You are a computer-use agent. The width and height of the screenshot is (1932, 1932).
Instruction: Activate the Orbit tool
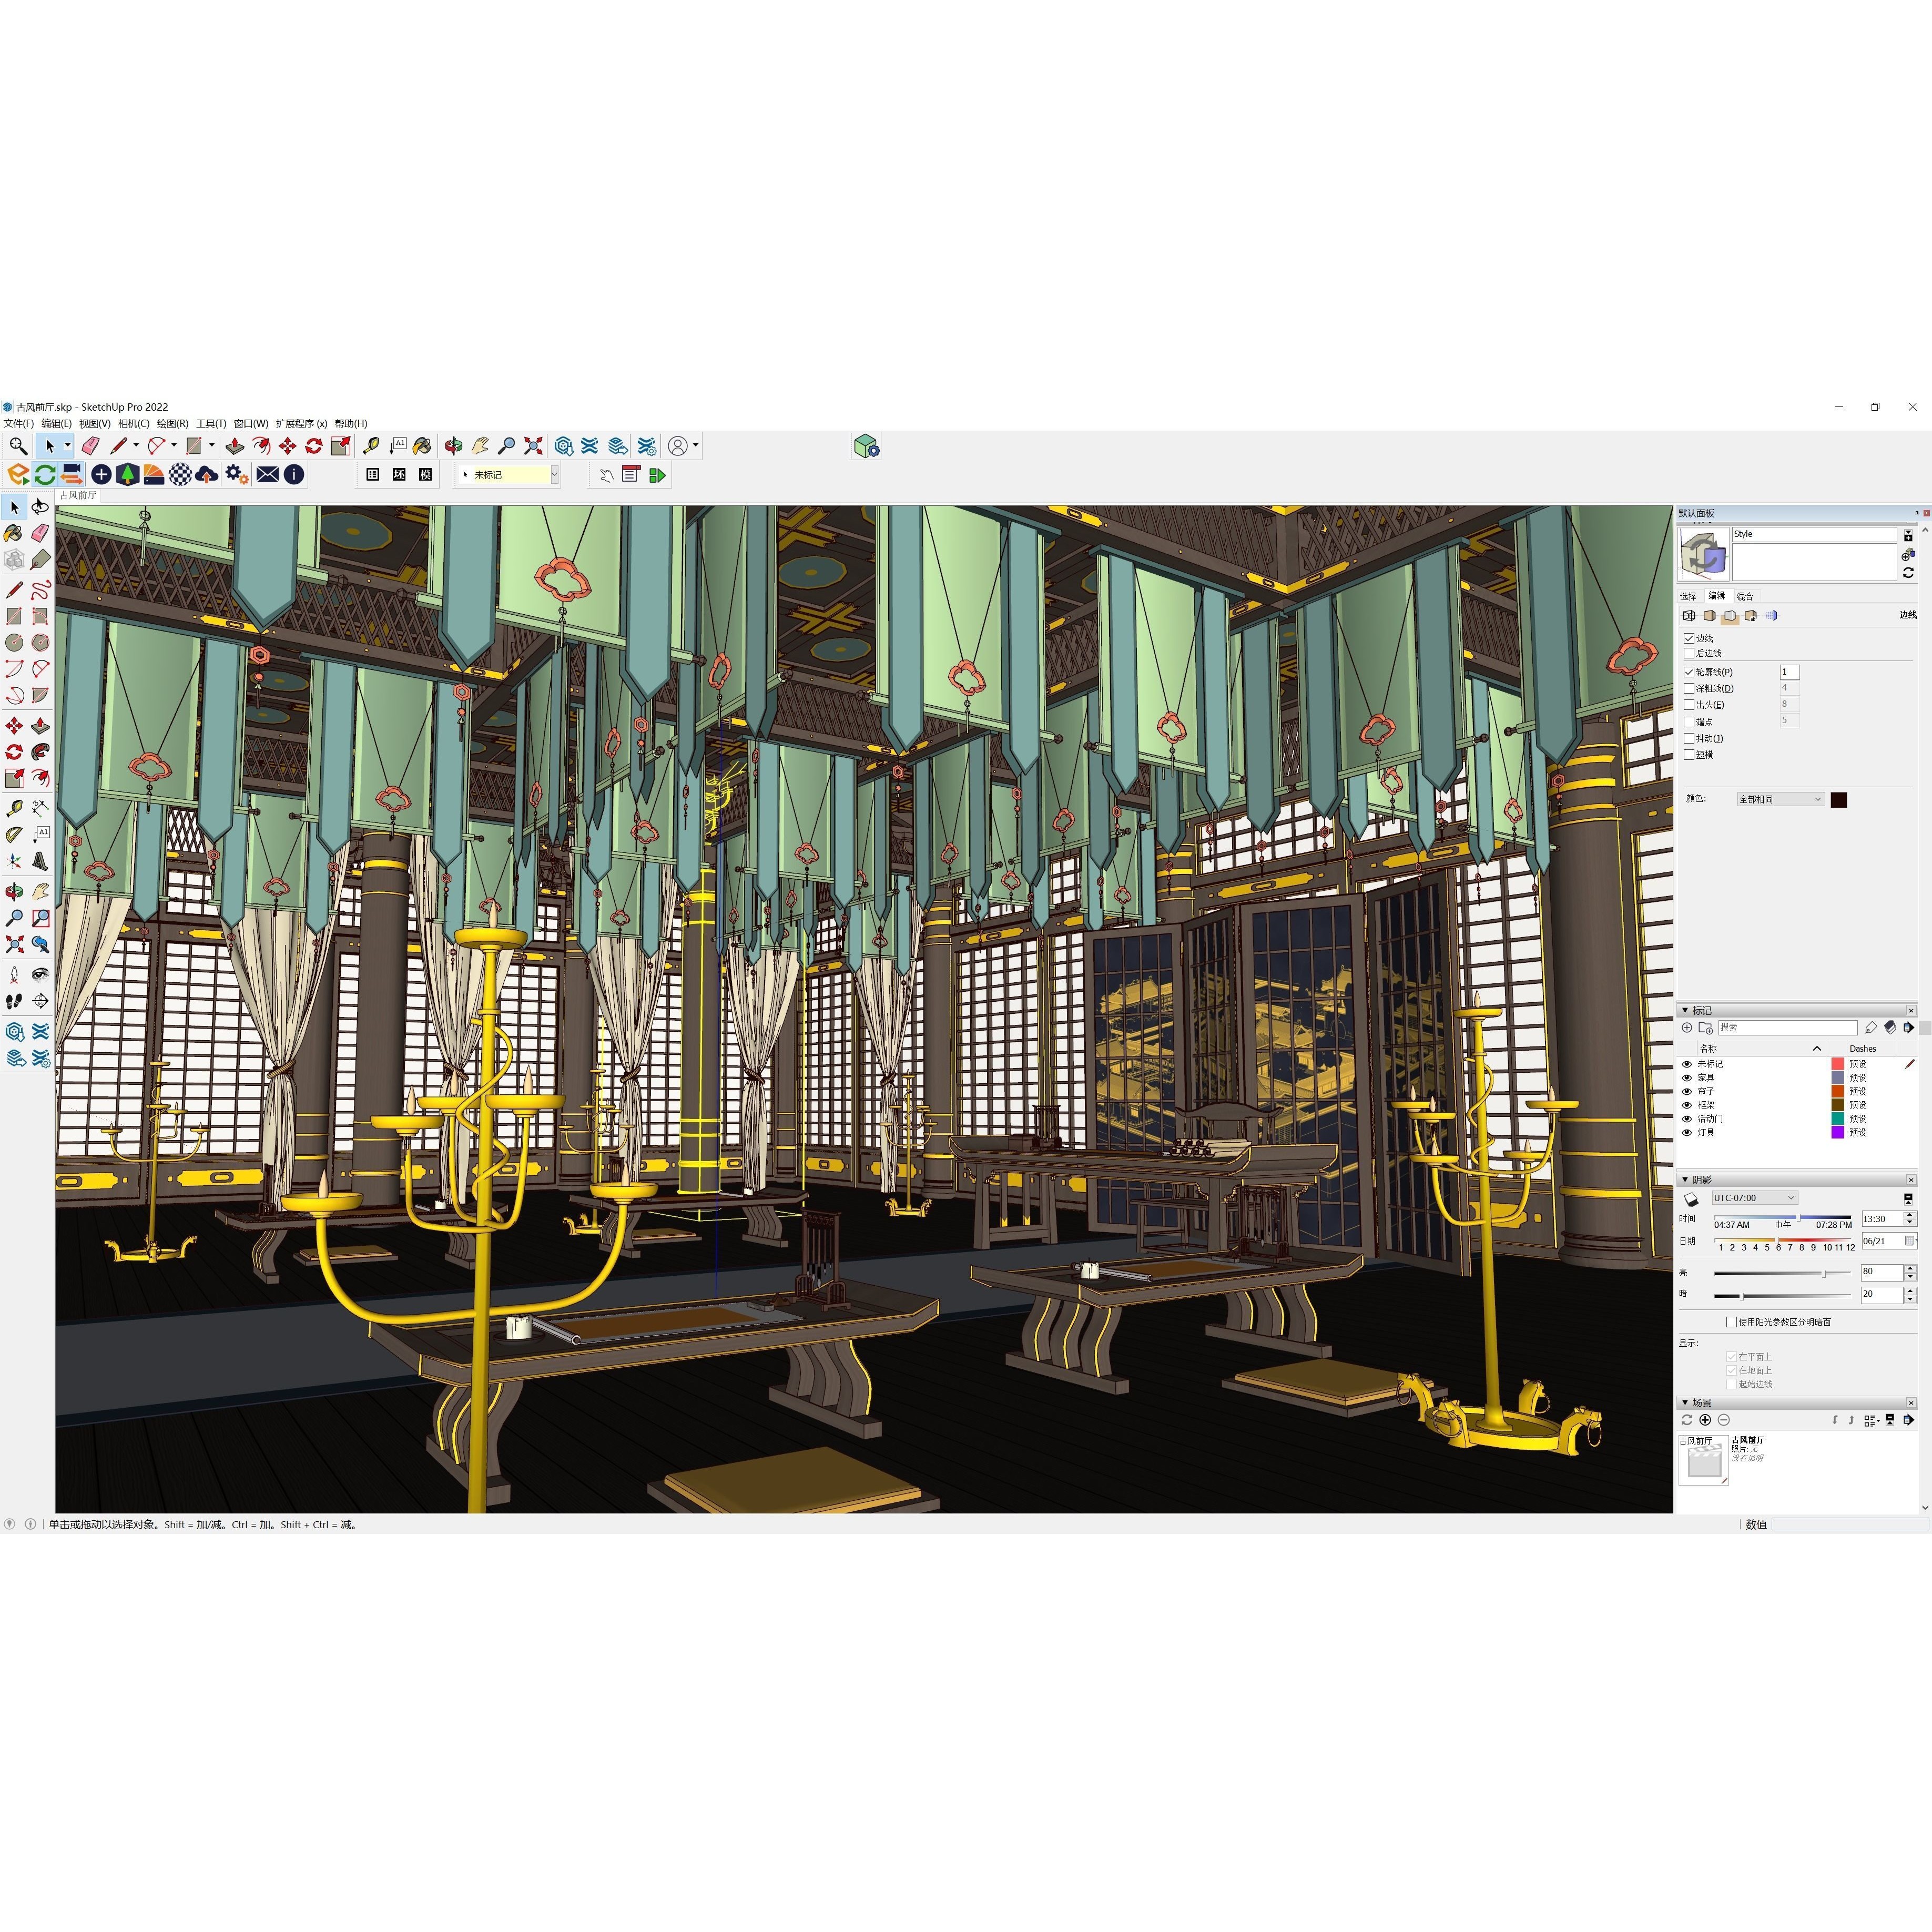pos(454,446)
